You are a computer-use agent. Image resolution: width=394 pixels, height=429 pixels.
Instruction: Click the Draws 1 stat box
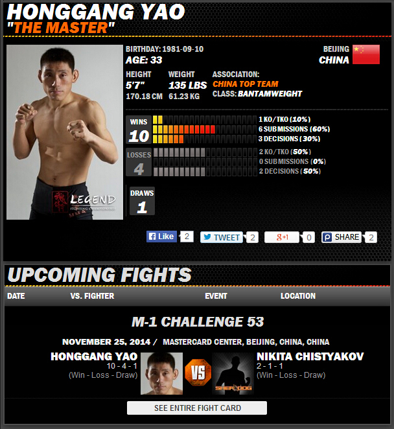[142, 201]
